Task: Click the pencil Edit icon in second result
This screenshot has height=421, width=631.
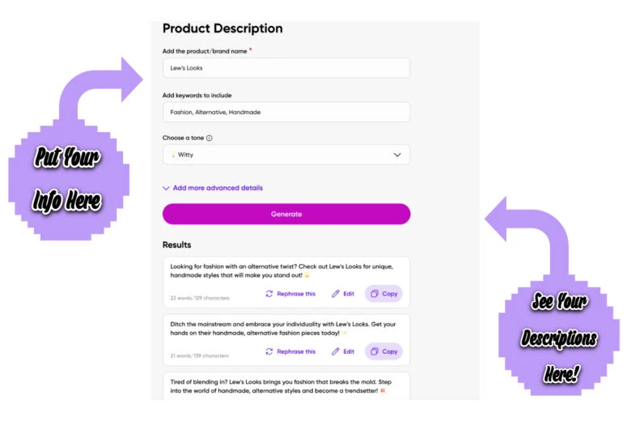Action: pos(336,351)
